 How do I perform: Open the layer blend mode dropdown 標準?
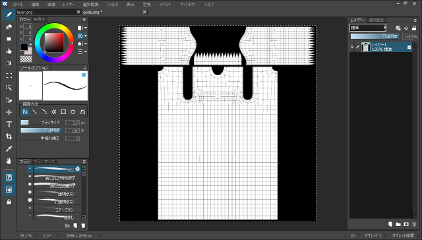368,28
